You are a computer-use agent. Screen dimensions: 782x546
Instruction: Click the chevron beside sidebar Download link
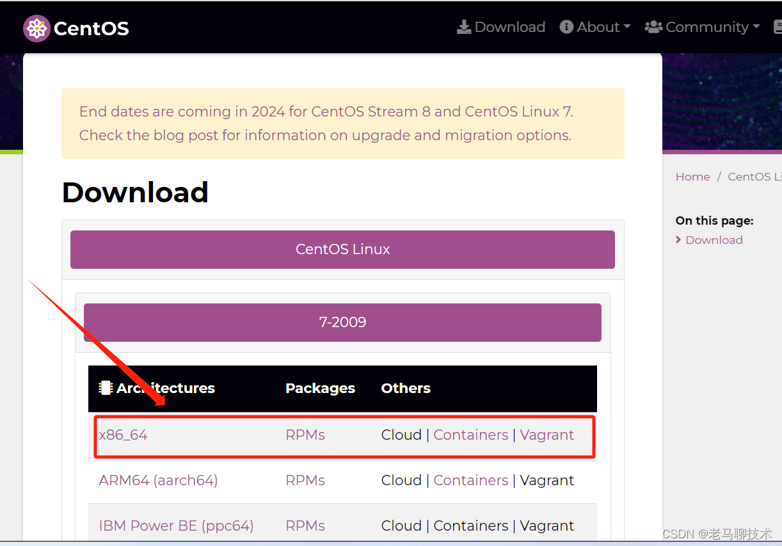(x=678, y=240)
